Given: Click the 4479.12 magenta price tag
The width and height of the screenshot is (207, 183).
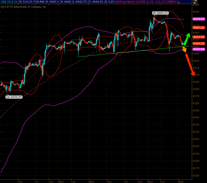Looking at the screenshot, I should coord(197,19).
